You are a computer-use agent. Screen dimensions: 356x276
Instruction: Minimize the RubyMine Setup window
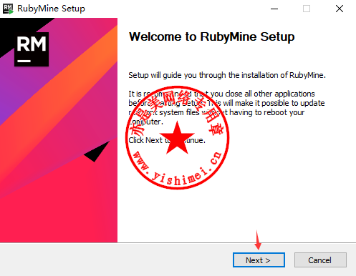pos(274,9)
